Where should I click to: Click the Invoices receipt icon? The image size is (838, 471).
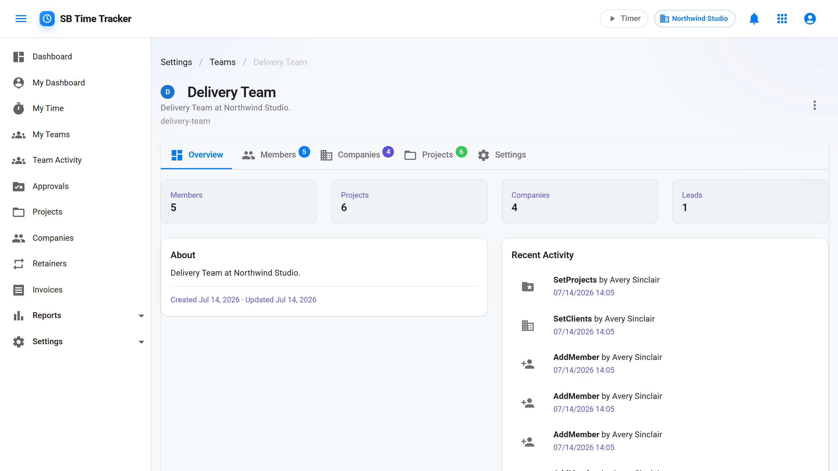(19, 290)
